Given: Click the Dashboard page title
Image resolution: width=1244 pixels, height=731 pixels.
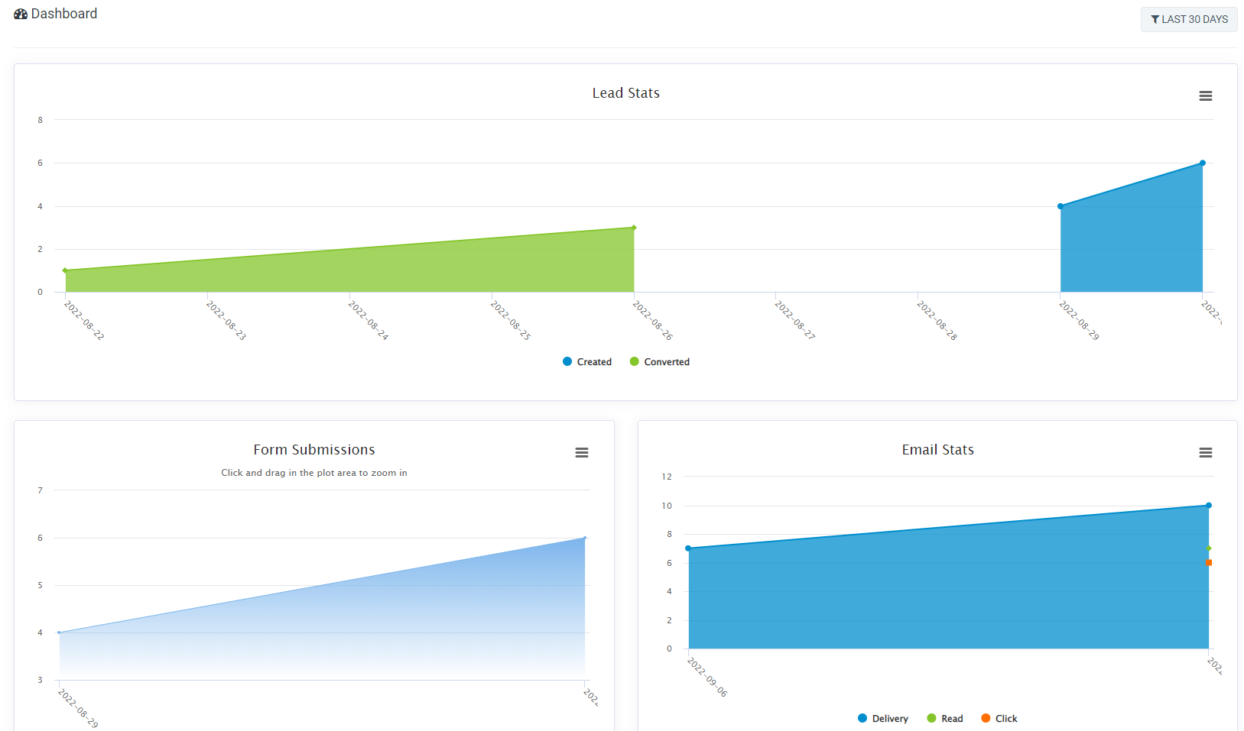Looking at the screenshot, I should [x=64, y=14].
